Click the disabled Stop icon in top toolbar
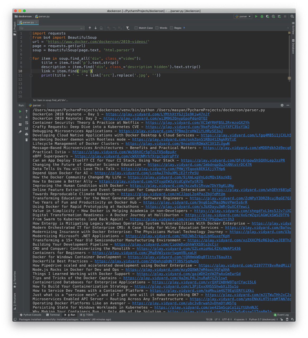The height and width of the screenshot is (338, 308). (x=285, y=16)
